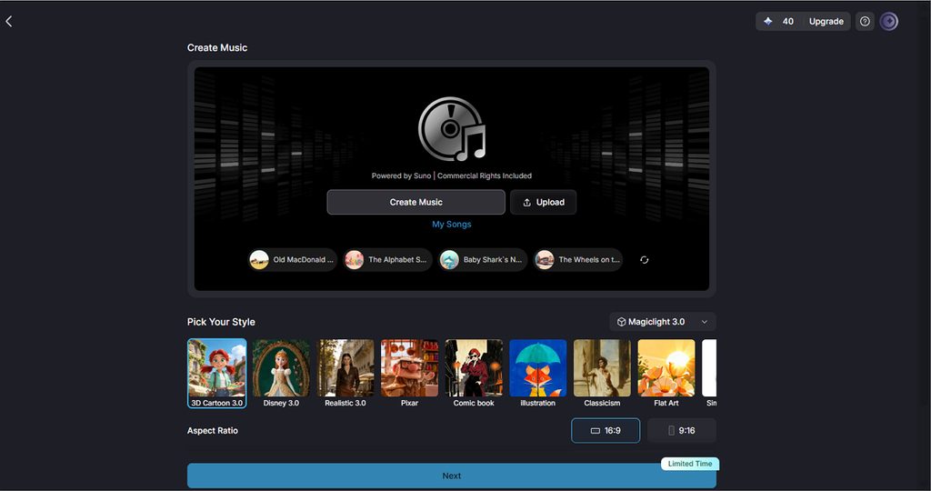
Task: Click the Limited Time badge
Action: point(690,464)
